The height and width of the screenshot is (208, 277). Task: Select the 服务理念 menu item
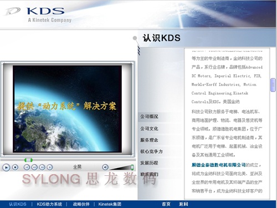click(149, 140)
